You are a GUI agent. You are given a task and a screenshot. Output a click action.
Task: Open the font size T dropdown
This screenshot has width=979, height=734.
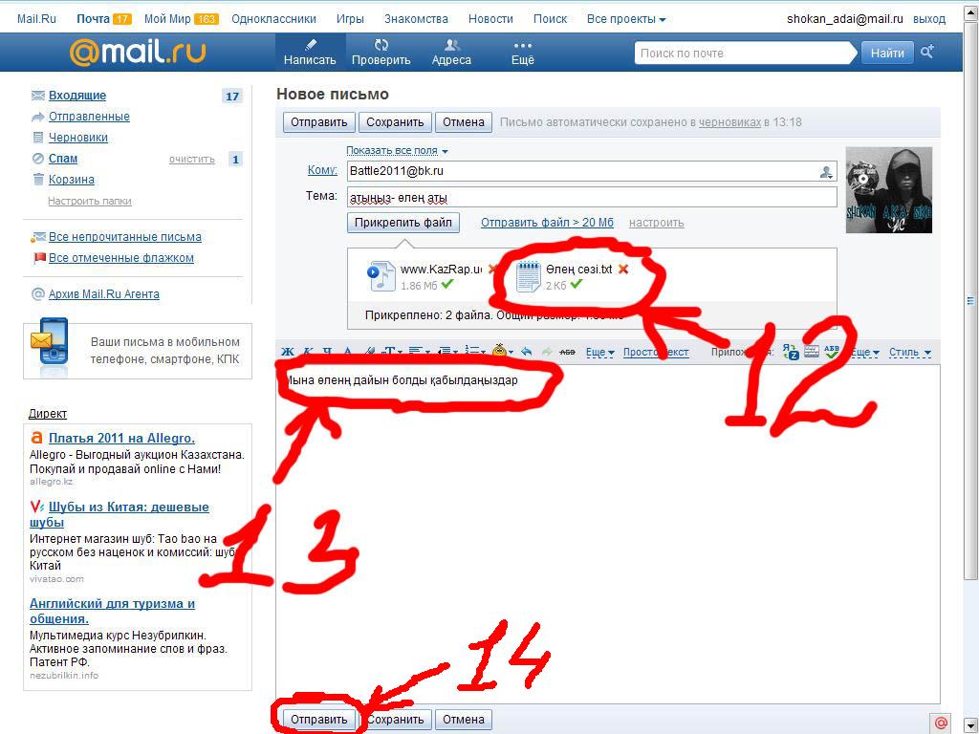pos(392,352)
